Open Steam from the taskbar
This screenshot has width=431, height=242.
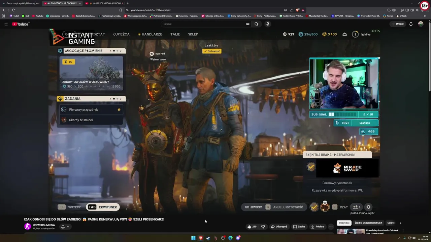point(208,238)
